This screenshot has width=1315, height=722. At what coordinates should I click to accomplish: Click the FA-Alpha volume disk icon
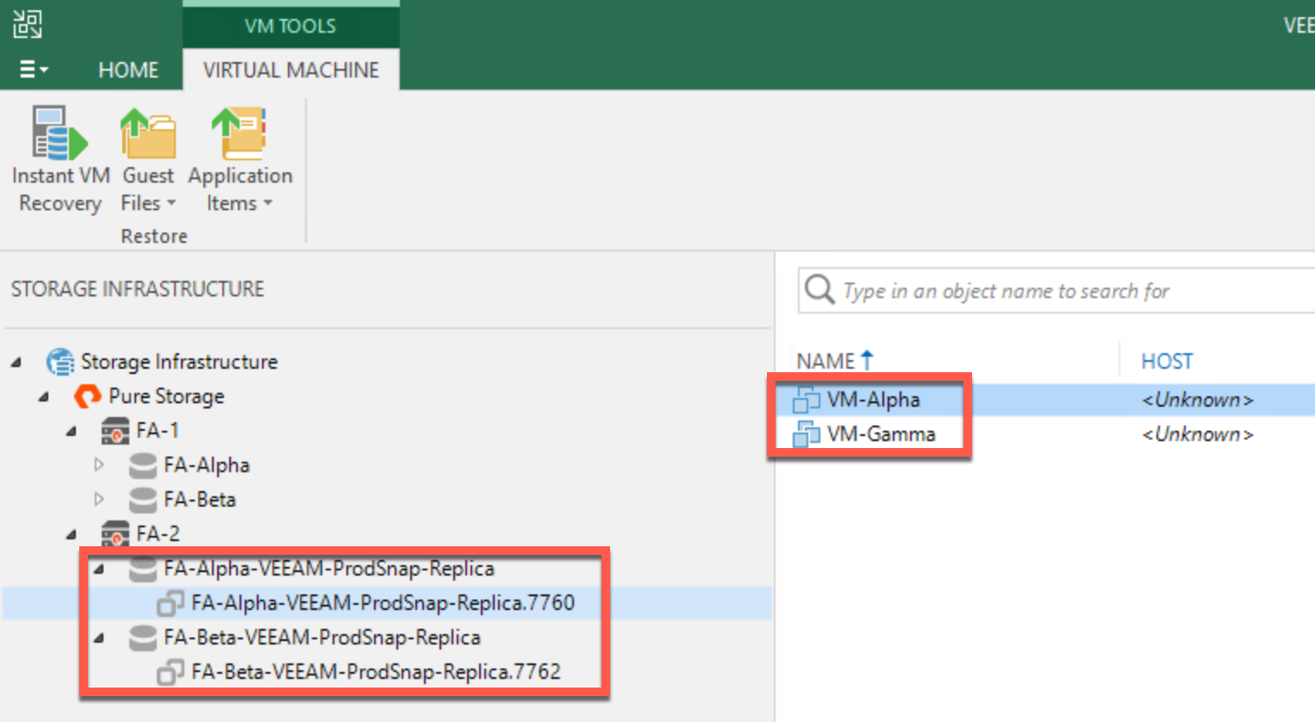(x=143, y=465)
